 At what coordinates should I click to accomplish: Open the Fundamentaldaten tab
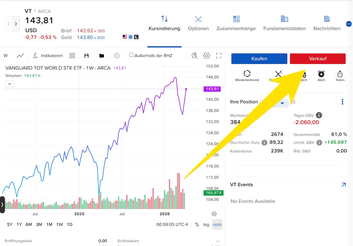click(x=284, y=24)
